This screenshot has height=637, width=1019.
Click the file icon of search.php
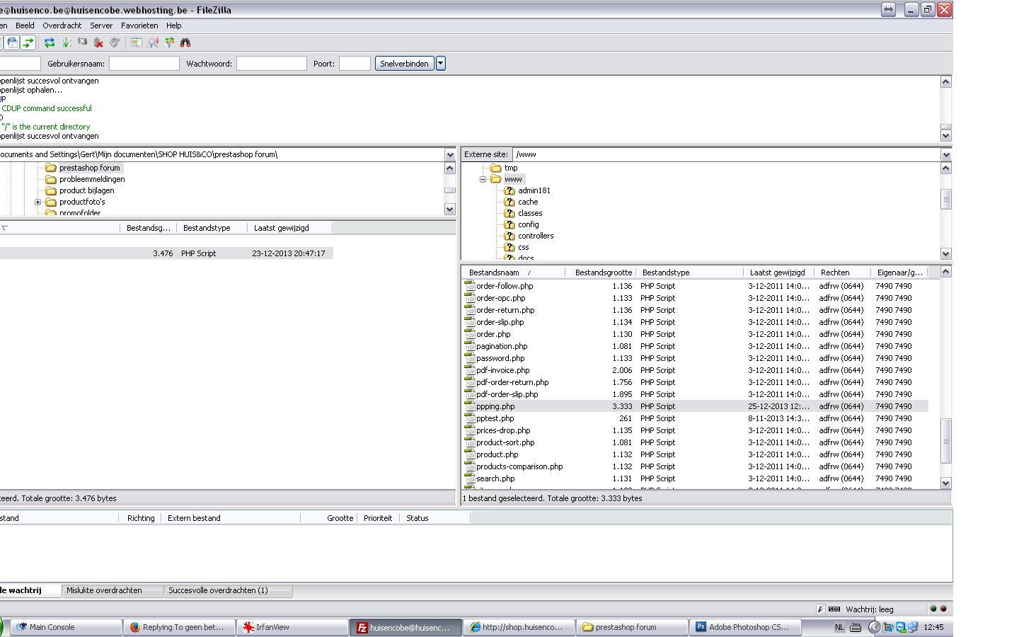pos(469,478)
